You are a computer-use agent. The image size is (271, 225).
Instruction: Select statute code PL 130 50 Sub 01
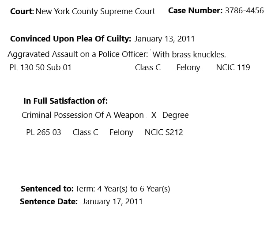pyautogui.click(x=40, y=67)
